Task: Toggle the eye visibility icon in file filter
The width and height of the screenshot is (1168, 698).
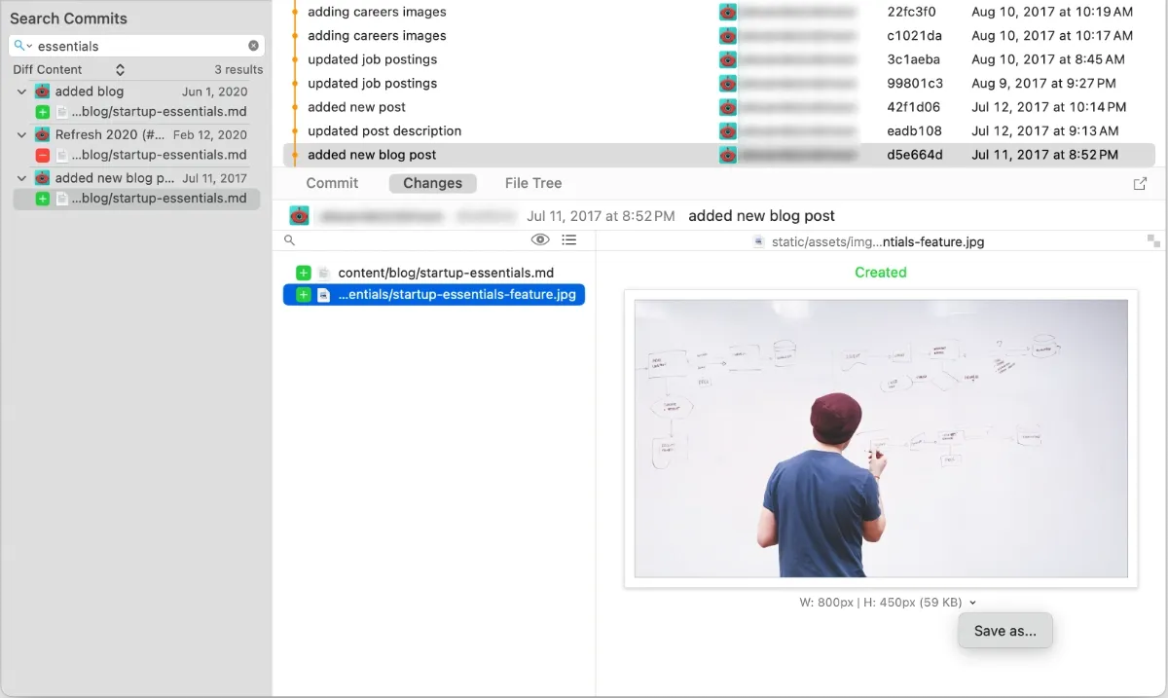Action: pyautogui.click(x=540, y=239)
